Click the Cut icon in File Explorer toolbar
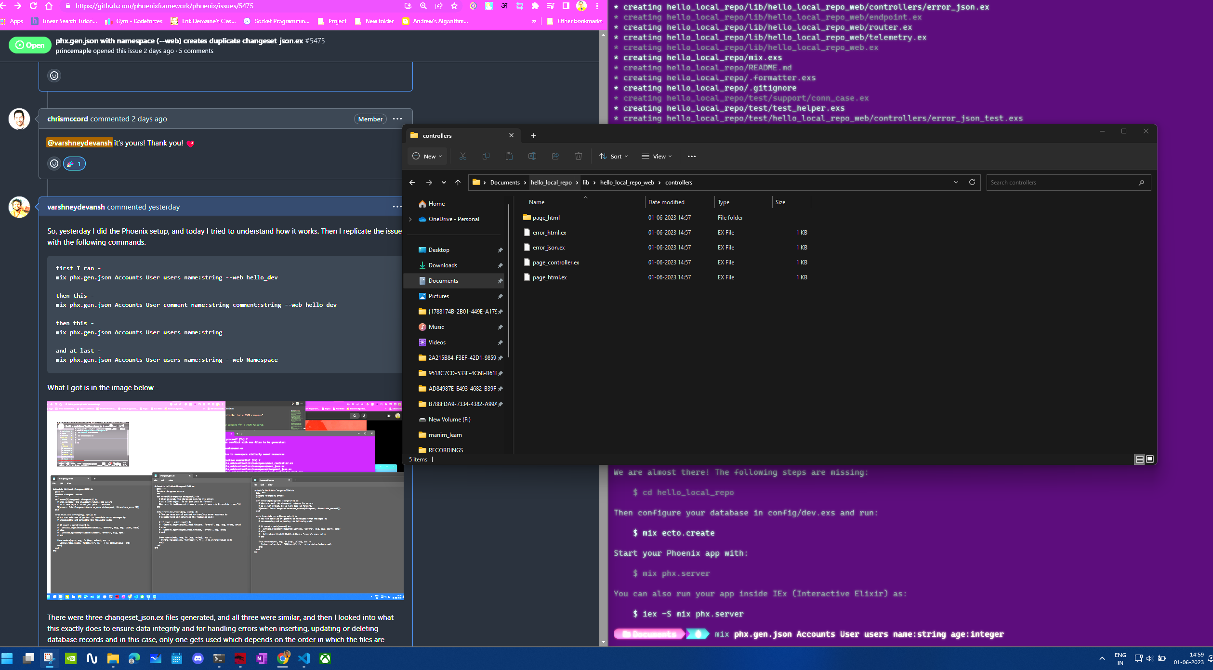Screen dimensions: 1213x670 (462, 156)
